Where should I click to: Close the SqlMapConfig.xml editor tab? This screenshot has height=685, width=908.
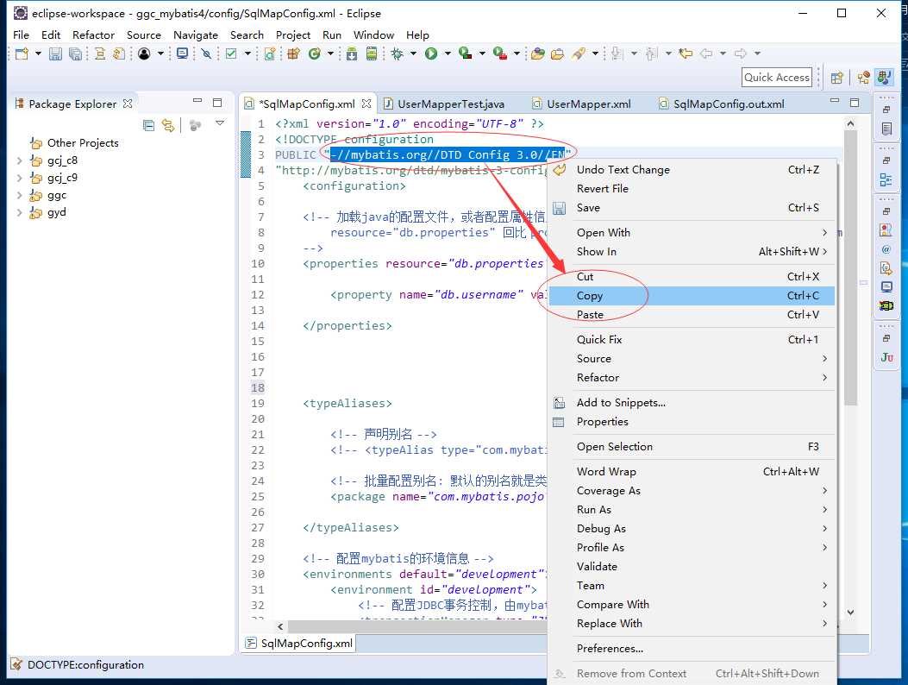[366, 104]
